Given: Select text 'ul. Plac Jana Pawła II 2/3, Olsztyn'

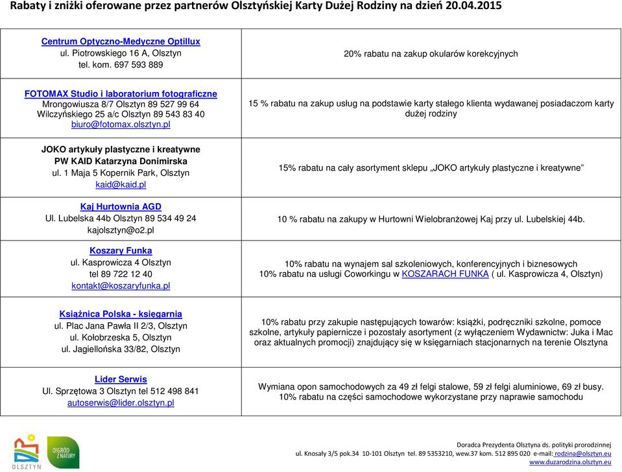Looking at the screenshot, I should (121, 326).
